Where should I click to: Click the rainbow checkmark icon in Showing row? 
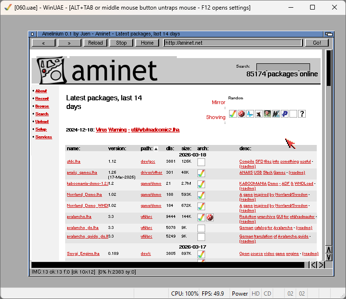(233, 114)
